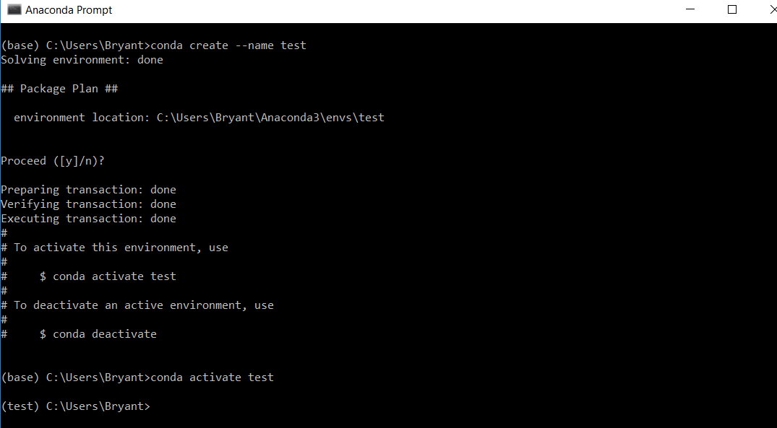Click the Executing transaction: done line
This screenshot has width=777, height=428.
pos(87,218)
